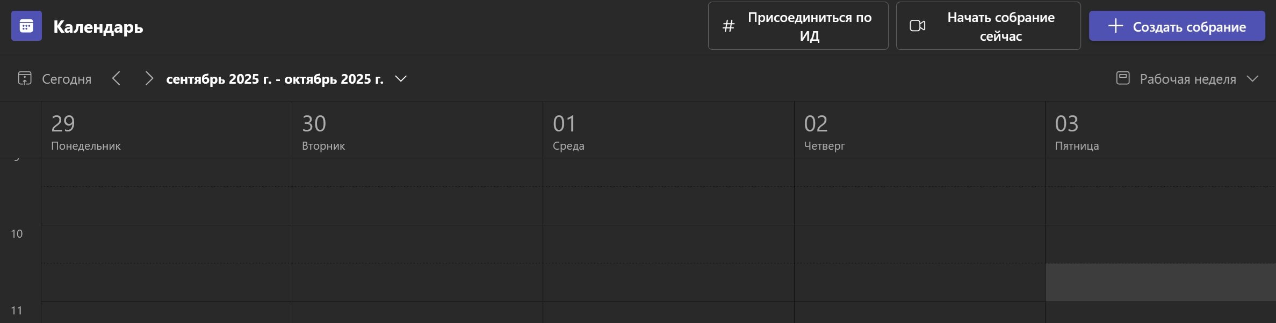Click the video camera meeting icon
1276x323 pixels.
pos(917,25)
